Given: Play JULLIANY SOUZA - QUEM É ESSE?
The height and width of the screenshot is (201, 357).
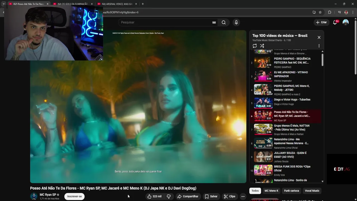Looking at the screenshot, I should pyautogui.click(x=286, y=157).
